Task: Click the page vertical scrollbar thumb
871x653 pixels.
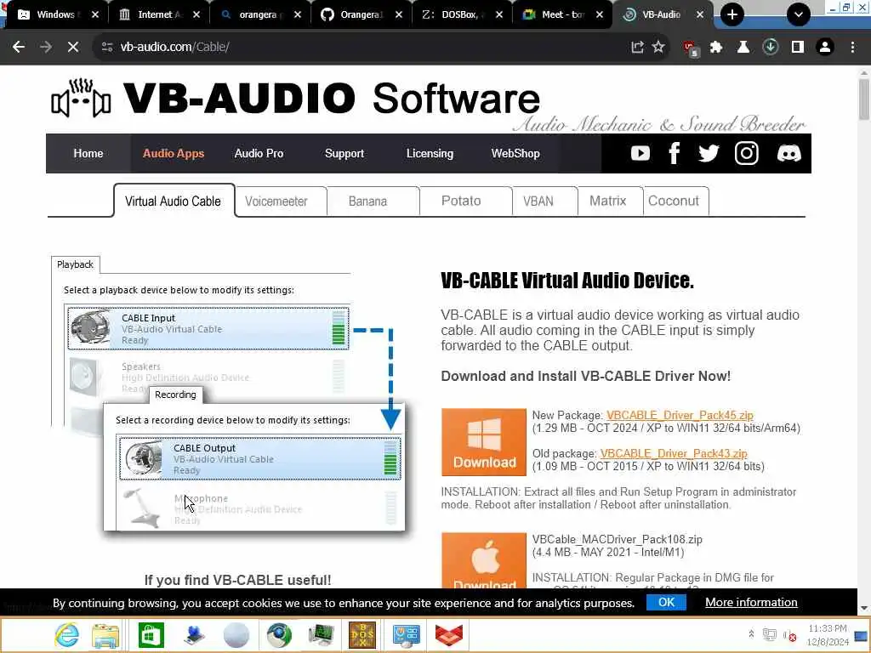Action: click(864, 100)
